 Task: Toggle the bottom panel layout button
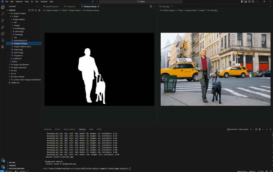246,1
